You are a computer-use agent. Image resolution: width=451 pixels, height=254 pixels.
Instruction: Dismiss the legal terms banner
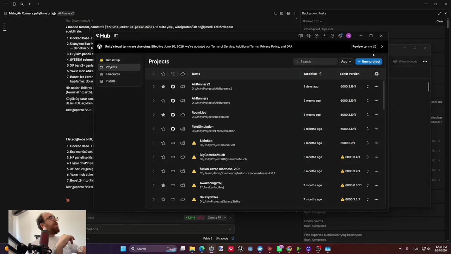pyautogui.click(x=382, y=47)
